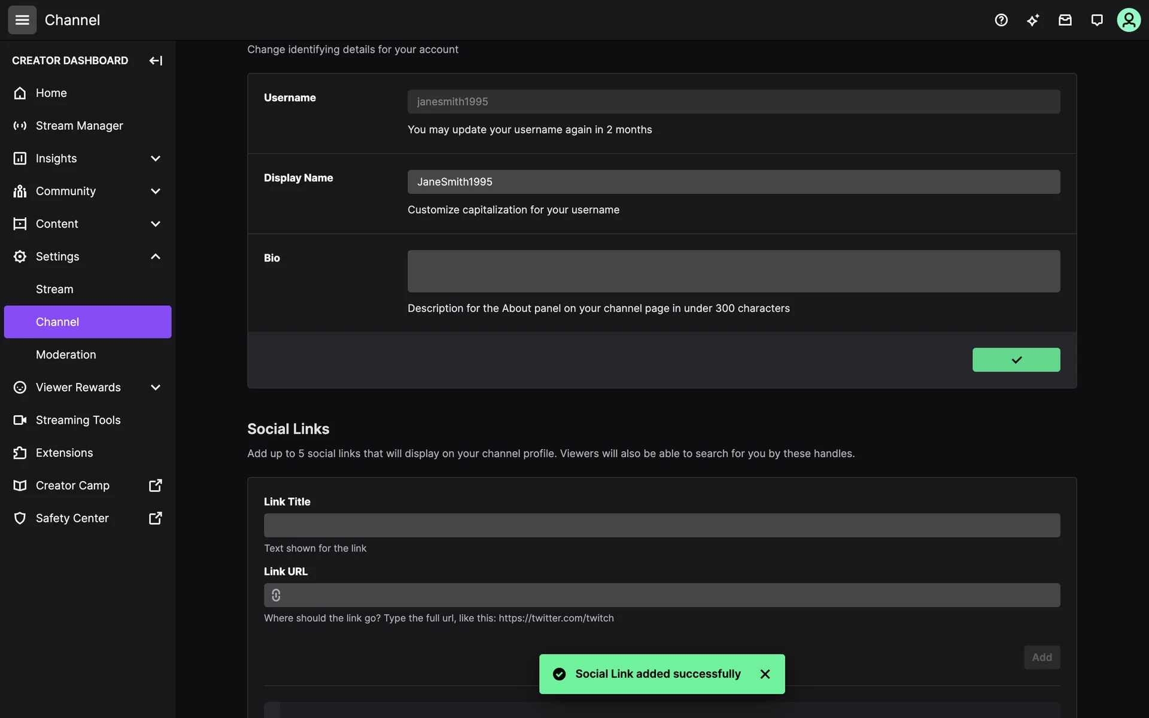The image size is (1149, 718).
Task: Open the hamburger navigation menu
Action: (x=22, y=20)
